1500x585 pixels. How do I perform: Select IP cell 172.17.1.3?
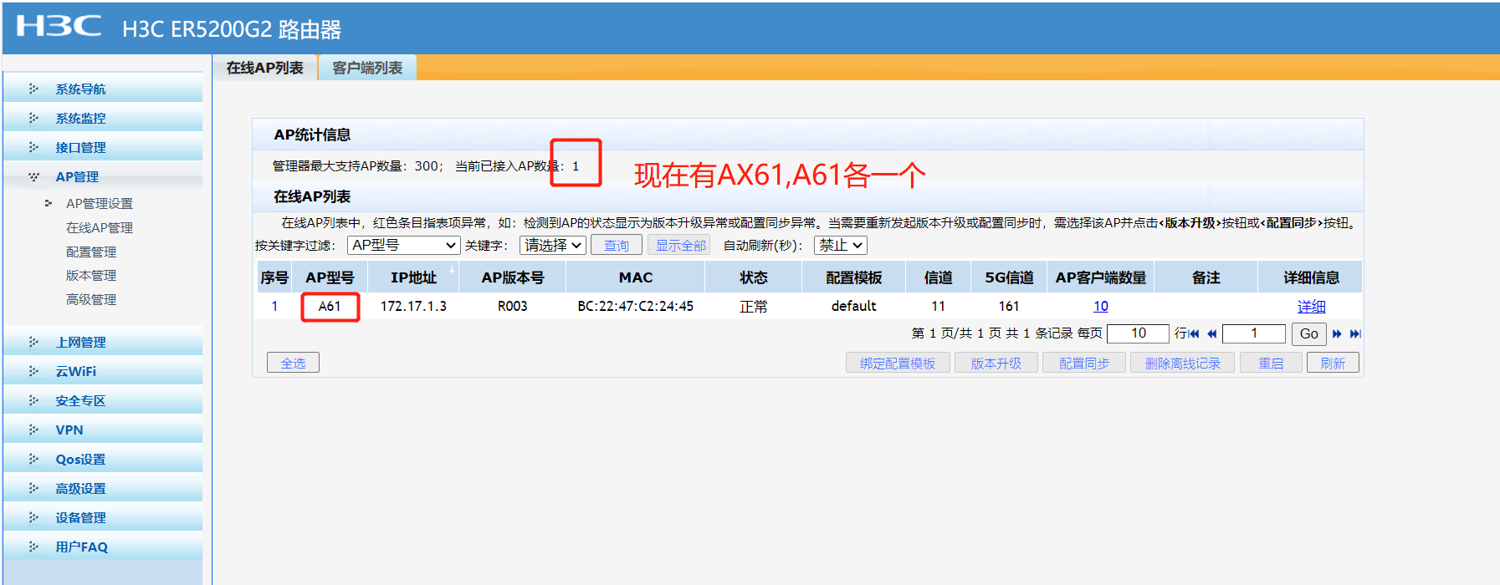[413, 306]
